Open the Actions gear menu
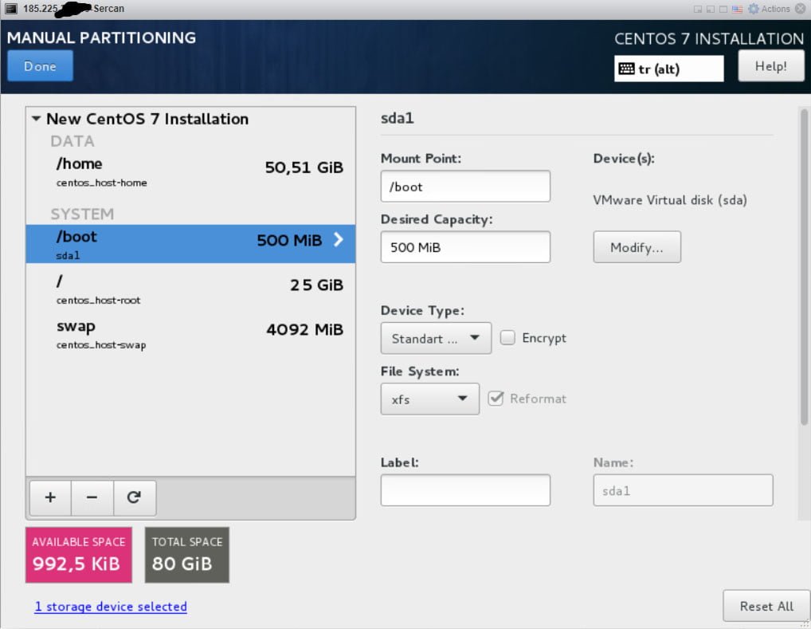 click(x=769, y=9)
